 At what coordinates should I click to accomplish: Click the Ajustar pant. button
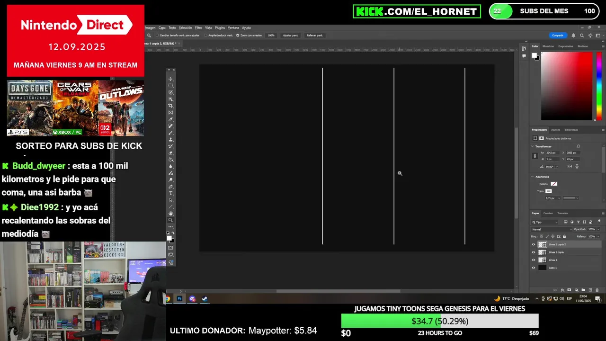pyautogui.click(x=290, y=36)
